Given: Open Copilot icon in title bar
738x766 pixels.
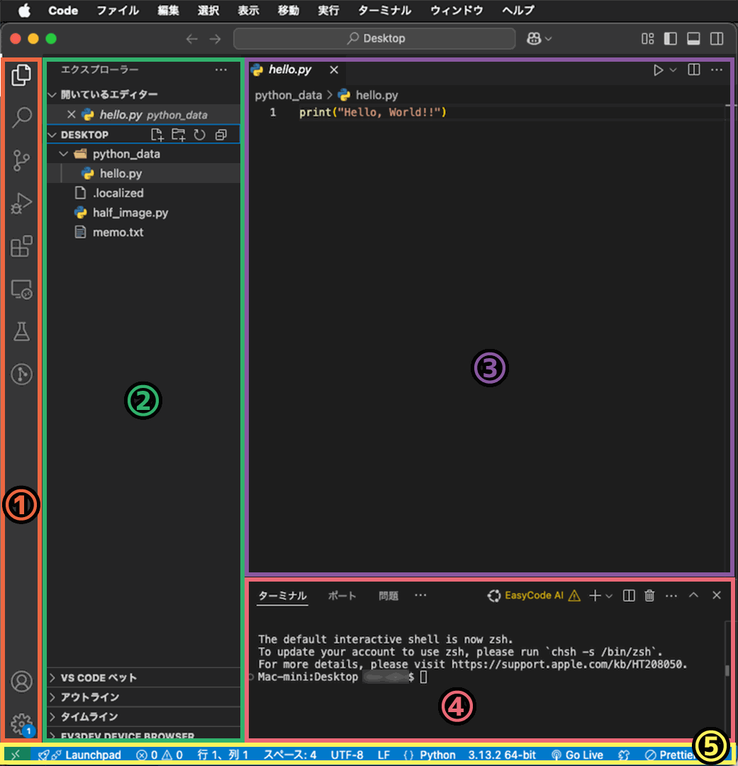Looking at the screenshot, I should (534, 38).
